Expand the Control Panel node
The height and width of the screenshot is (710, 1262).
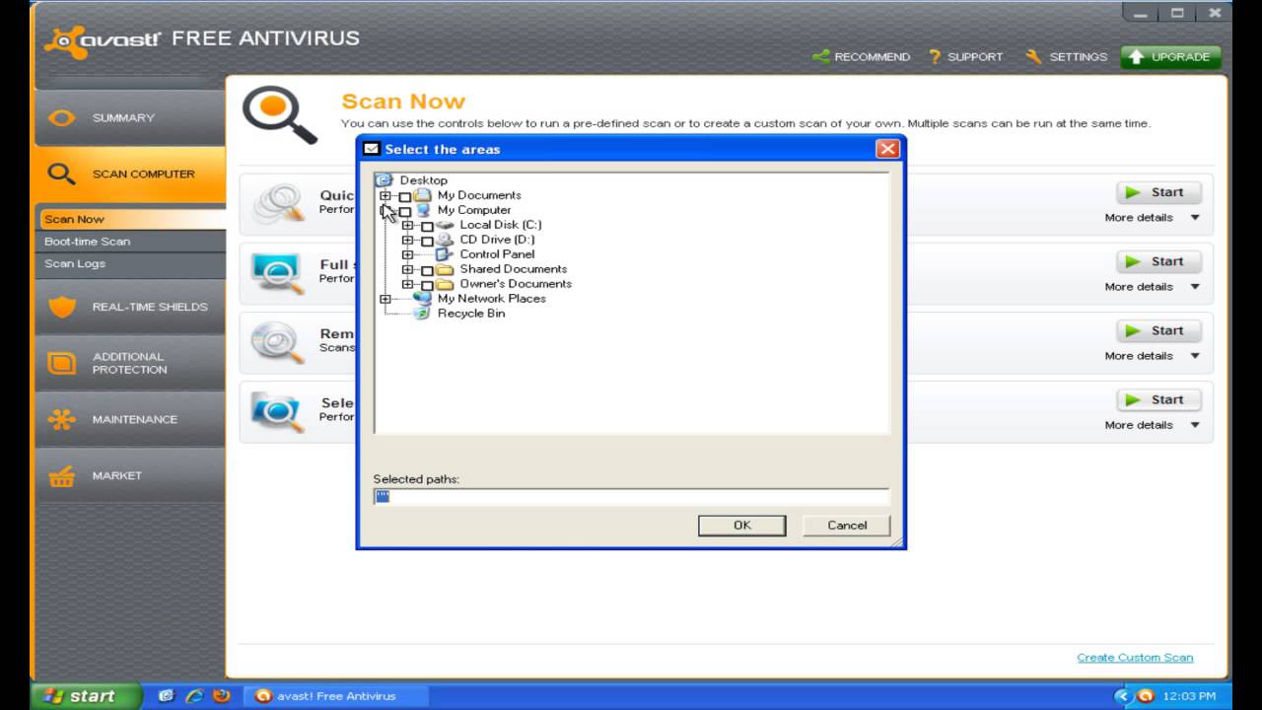(407, 254)
